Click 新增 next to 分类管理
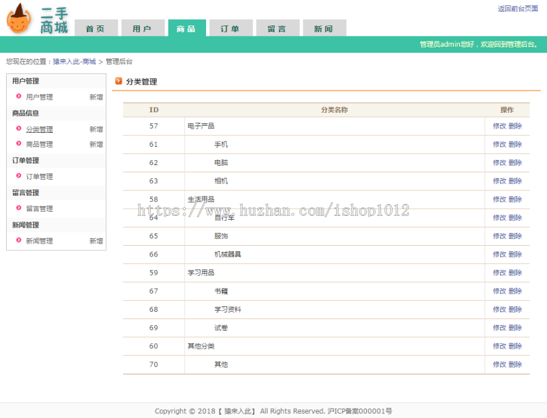This screenshot has height=418, width=547. tap(96, 129)
